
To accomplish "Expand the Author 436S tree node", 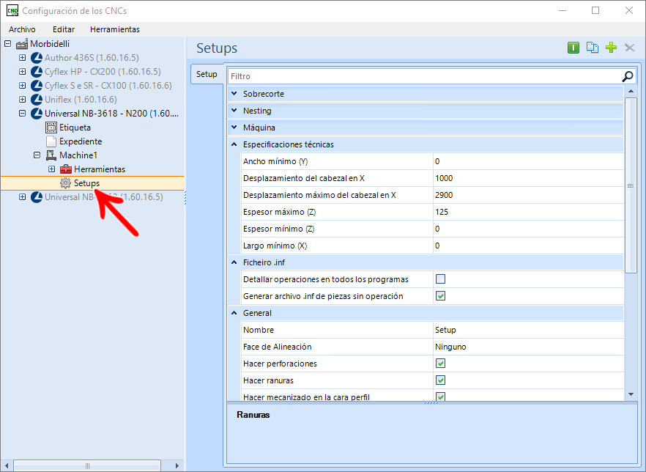I will click(x=22, y=58).
